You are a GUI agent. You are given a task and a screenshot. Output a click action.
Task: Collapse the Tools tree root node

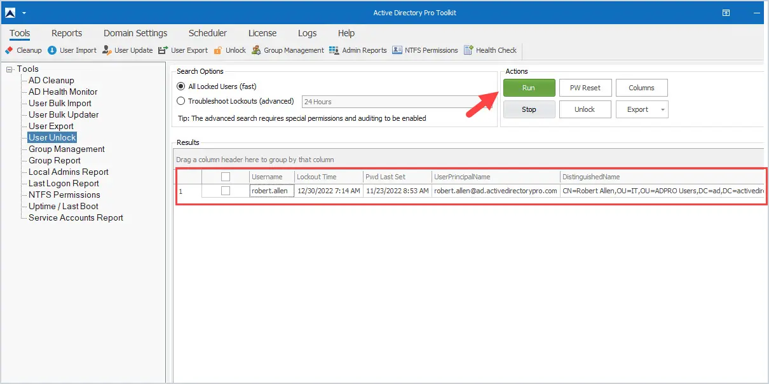(10, 69)
